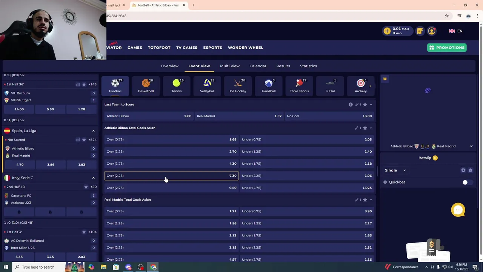Bet on Real Madrid last to score 1.57
483x272 pixels.
click(239, 116)
